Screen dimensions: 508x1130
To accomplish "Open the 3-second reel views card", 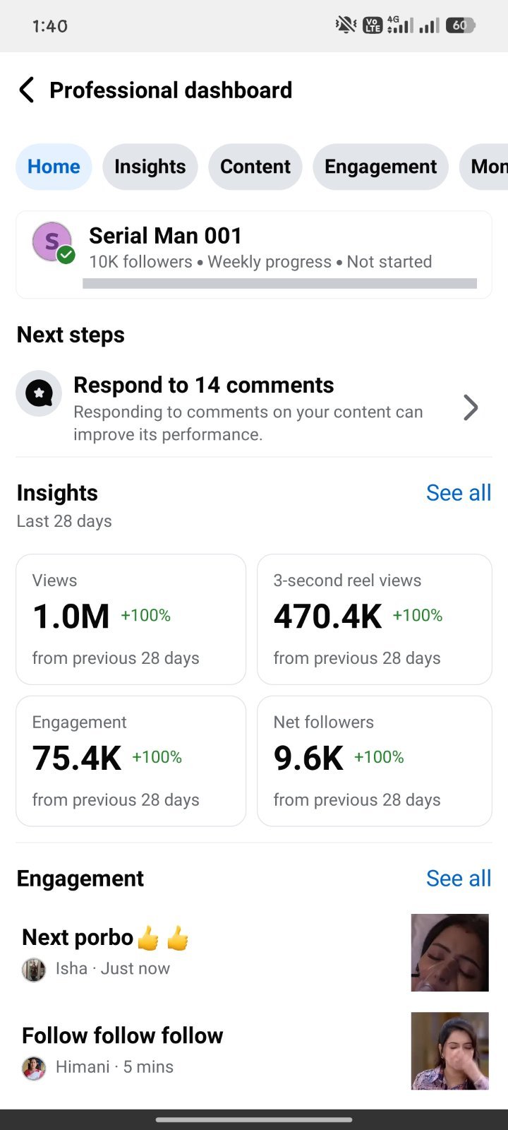I will 375,619.
